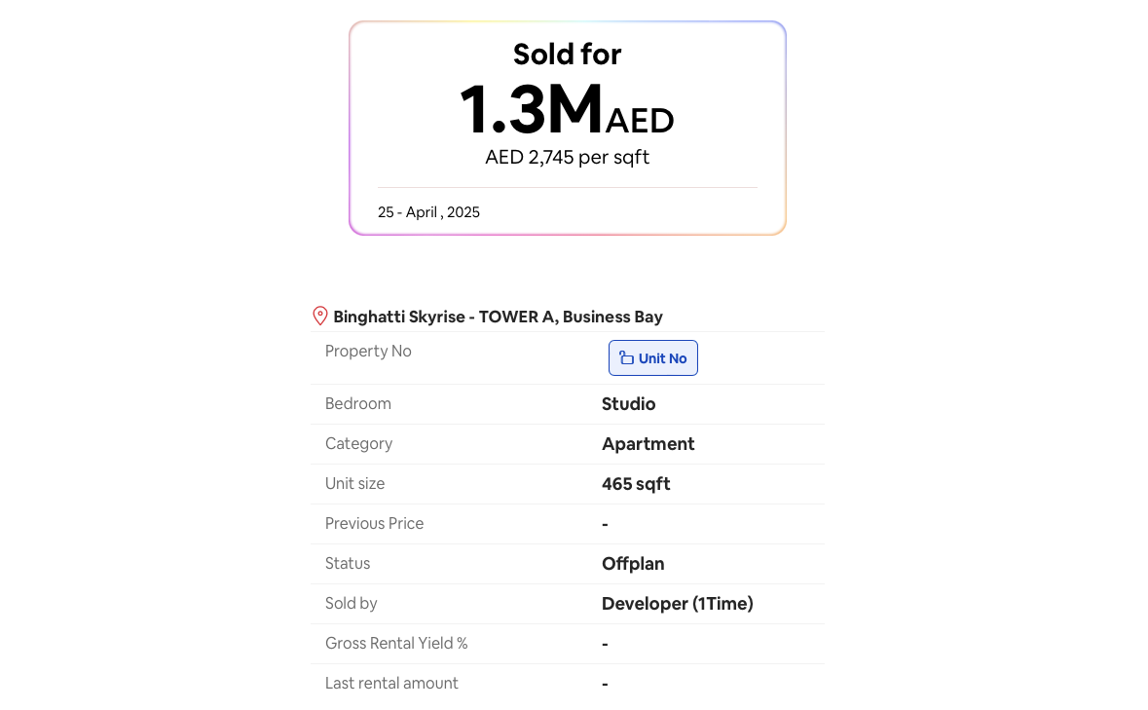Click the Sold for heading
The width and height of the screenshot is (1148, 710).
567,55
